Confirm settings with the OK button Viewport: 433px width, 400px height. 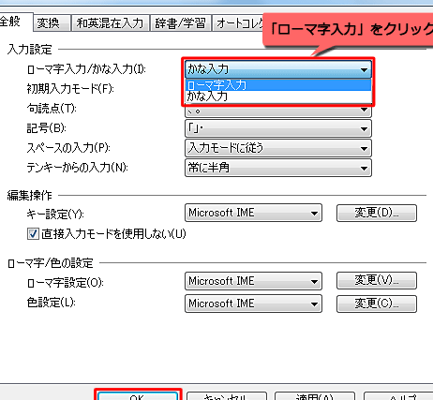pos(138,396)
